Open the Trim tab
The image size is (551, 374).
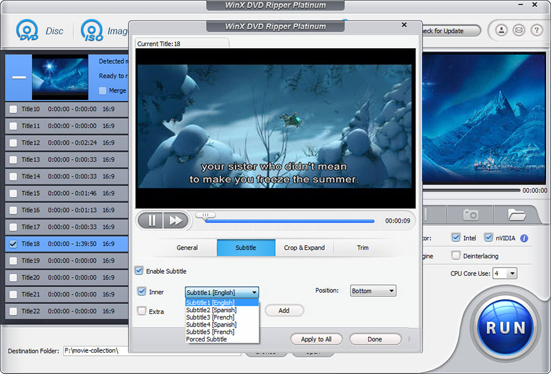(x=363, y=248)
